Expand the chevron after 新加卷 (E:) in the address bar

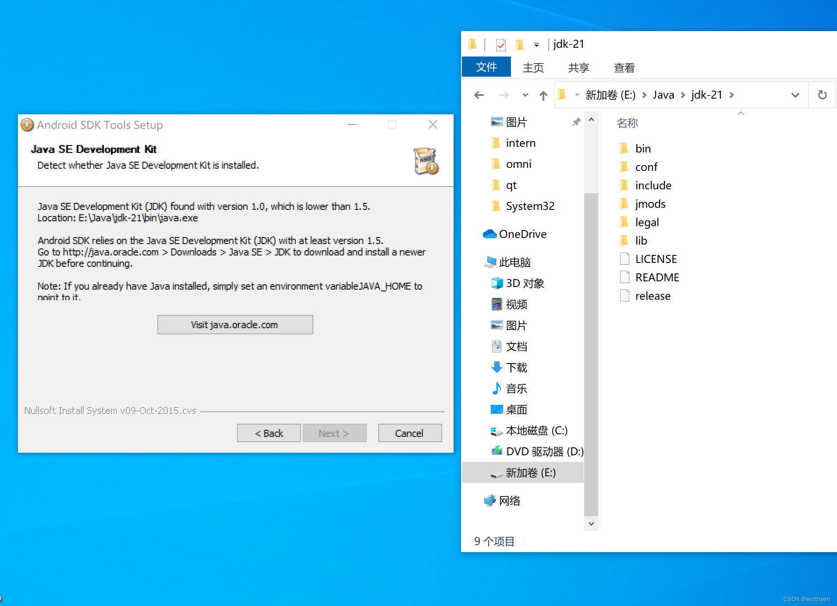[x=644, y=95]
